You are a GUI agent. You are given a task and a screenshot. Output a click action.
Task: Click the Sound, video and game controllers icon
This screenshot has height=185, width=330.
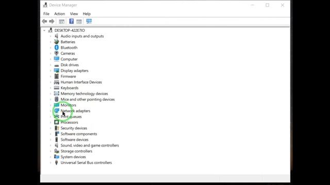[56, 145]
